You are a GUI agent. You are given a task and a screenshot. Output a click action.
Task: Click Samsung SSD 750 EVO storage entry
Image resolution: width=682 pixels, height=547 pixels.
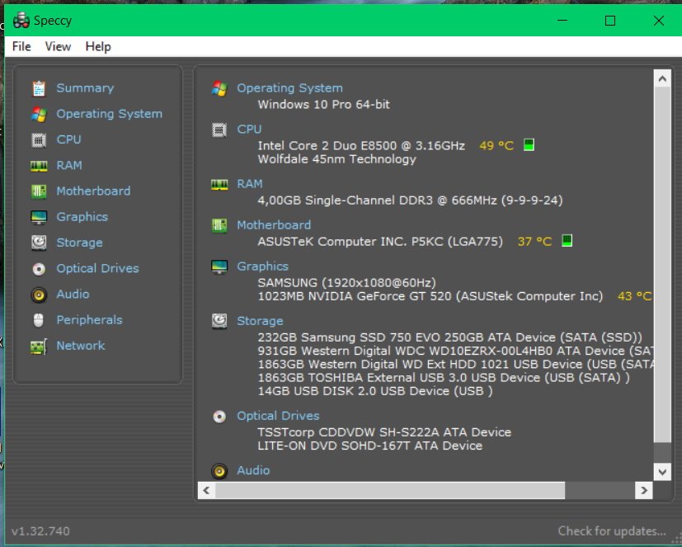(449, 337)
